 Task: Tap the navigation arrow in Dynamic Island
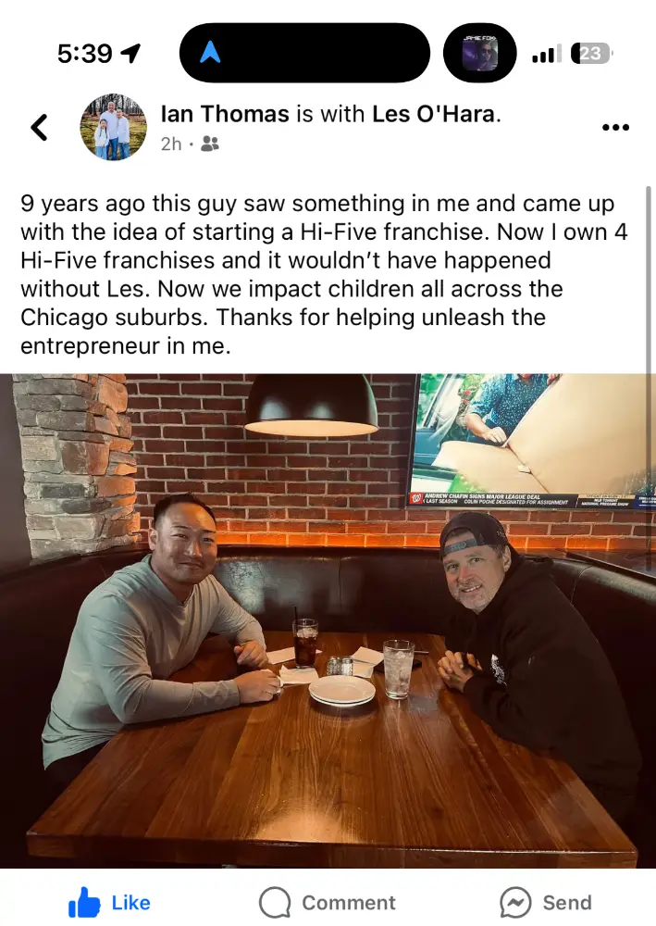pos(210,53)
